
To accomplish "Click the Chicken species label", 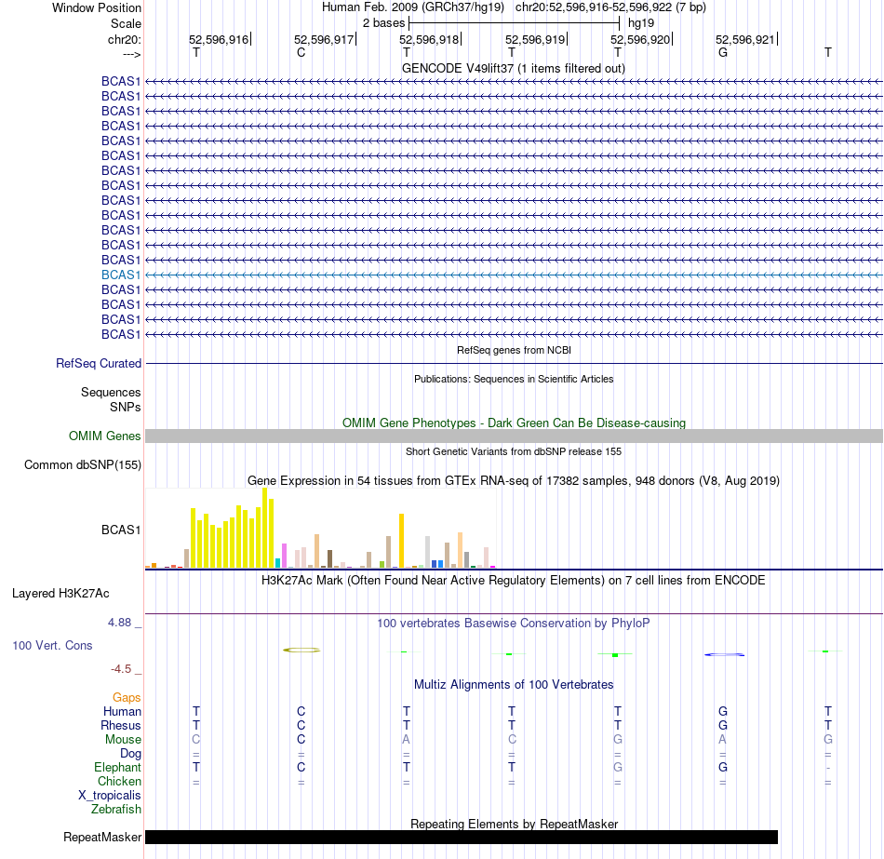I will point(119,781).
